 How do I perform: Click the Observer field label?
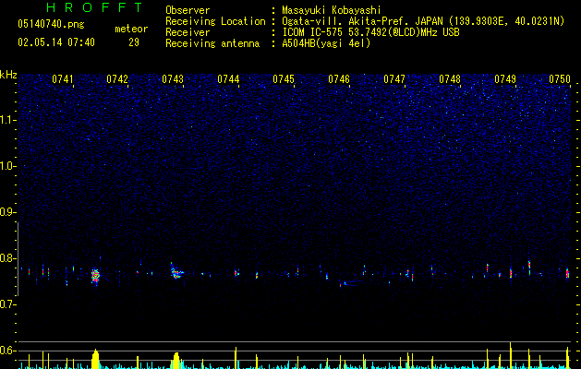[188, 10]
